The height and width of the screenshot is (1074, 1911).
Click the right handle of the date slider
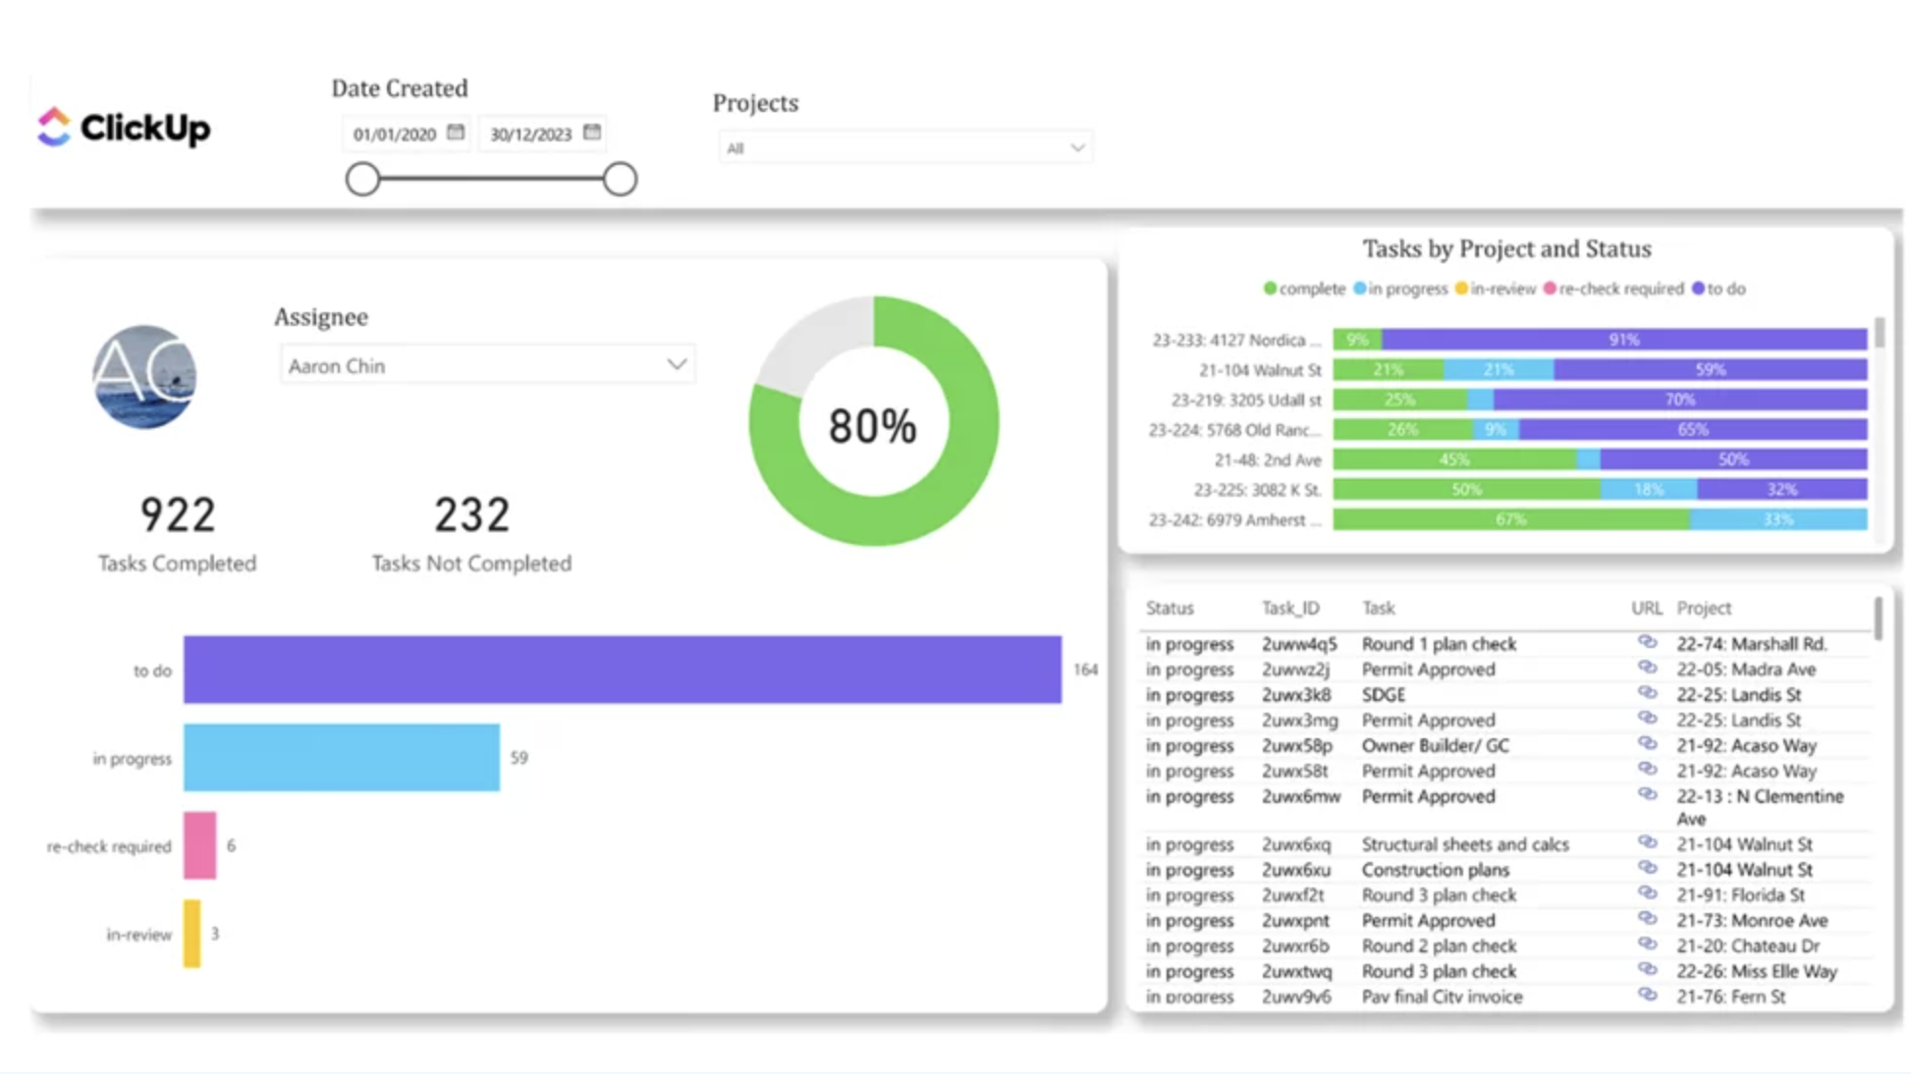(x=620, y=180)
